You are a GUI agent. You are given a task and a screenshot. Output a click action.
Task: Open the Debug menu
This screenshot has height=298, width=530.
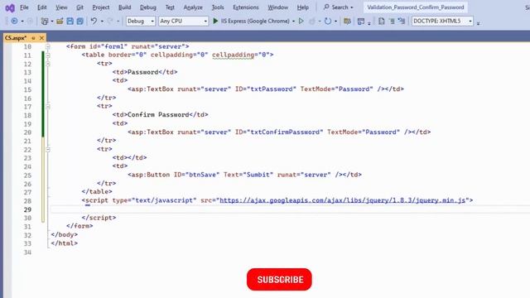147,7
